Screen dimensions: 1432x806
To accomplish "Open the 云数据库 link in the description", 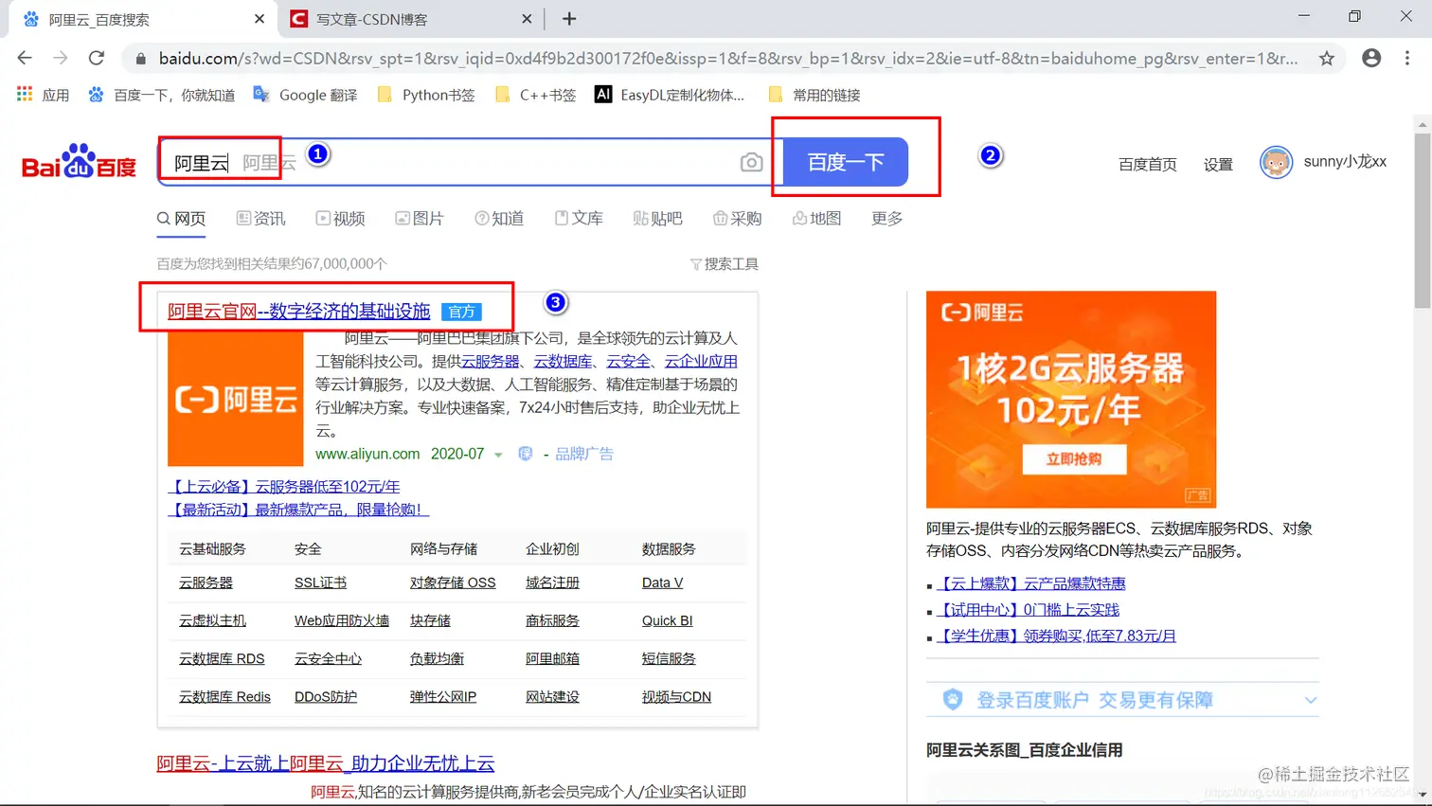I will 563,361.
